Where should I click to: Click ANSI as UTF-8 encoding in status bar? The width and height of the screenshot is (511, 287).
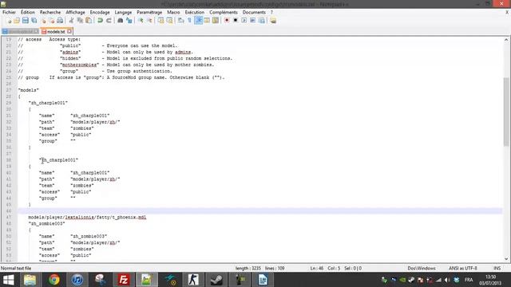click(463, 268)
